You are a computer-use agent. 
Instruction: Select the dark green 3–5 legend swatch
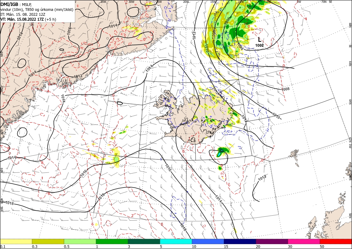pos(144,241)
